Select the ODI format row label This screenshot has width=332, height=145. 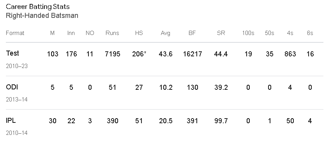tap(12, 87)
